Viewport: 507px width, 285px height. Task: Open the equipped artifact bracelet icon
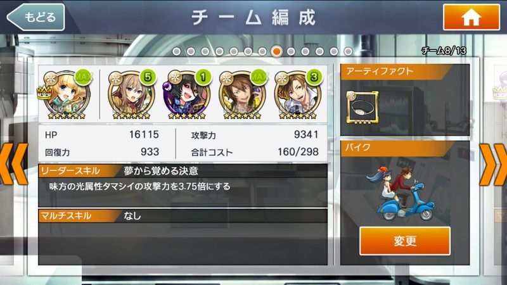[362, 108]
